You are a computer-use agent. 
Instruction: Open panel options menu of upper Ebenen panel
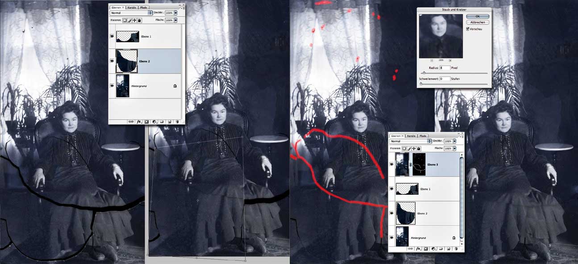[x=183, y=8]
